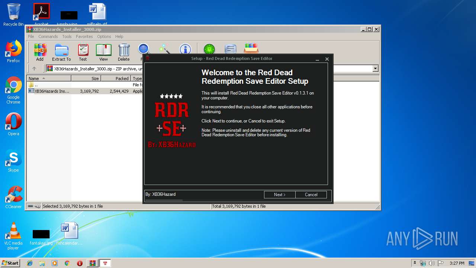Open Windows Media Player from taskbar

pyautogui.click(x=55, y=263)
